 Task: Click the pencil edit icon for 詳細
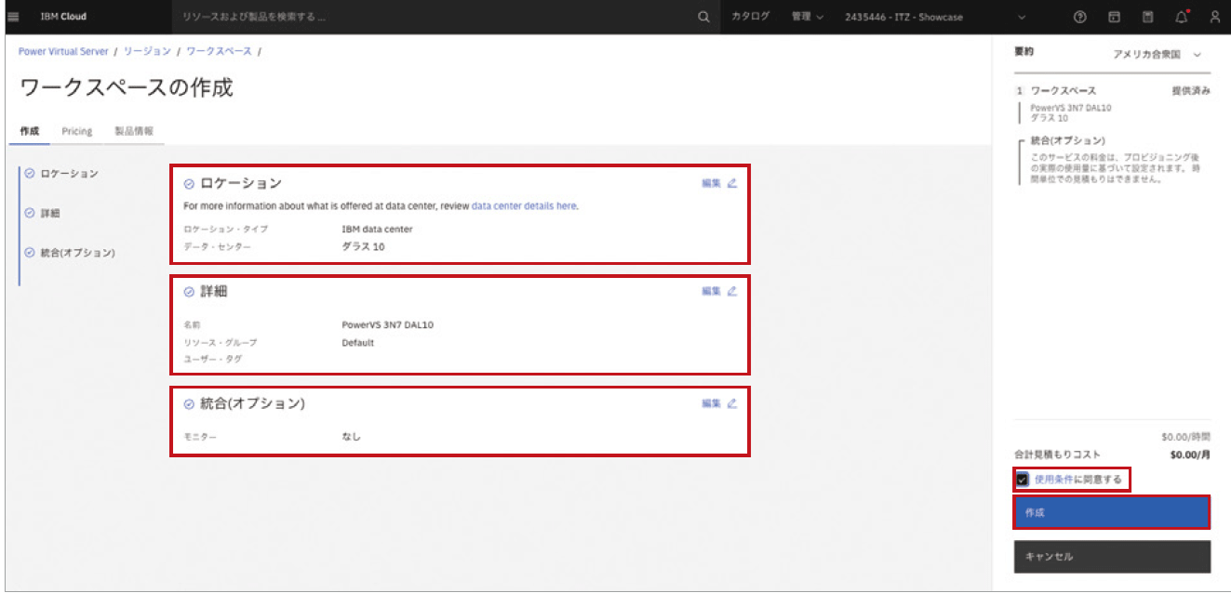coord(732,291)
